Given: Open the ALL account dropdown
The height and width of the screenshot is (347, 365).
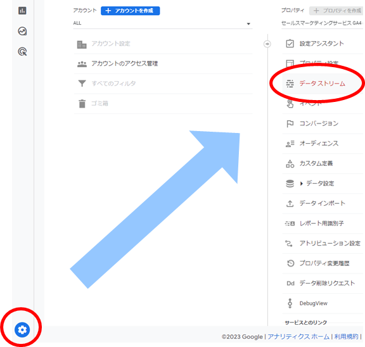Looking at the screenshot, I should coord(162,23).
